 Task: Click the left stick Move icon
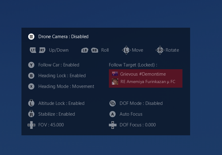[x=126, y=50]
